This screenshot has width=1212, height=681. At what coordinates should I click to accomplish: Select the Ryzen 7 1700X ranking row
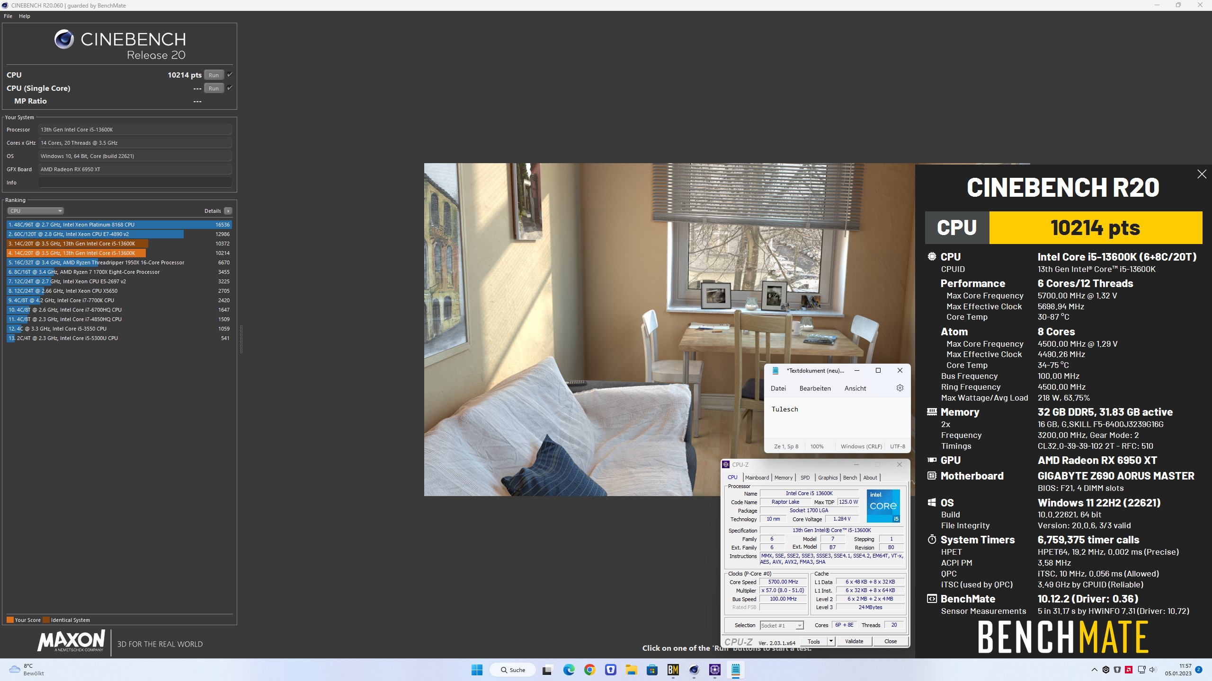[119, 272]
